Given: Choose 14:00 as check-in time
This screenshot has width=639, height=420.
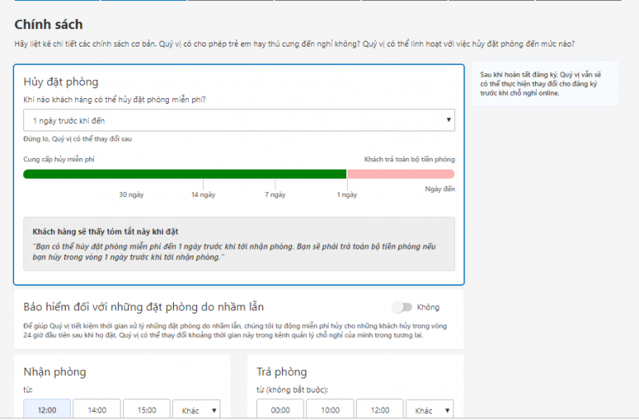Looking at the screenshot, I should tap(97, 410).
